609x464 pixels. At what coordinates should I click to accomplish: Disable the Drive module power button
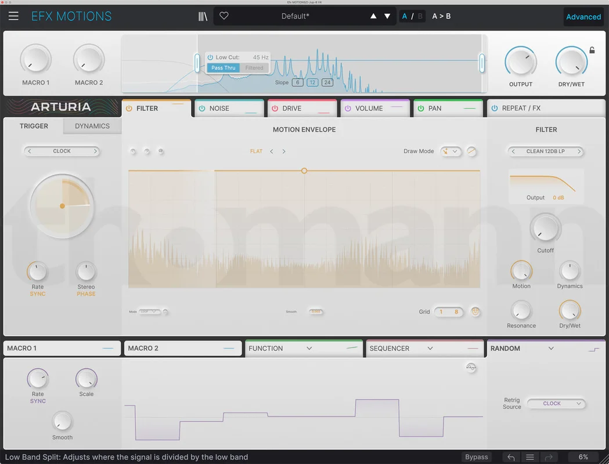pyautogui.click(x=275, y=108)
